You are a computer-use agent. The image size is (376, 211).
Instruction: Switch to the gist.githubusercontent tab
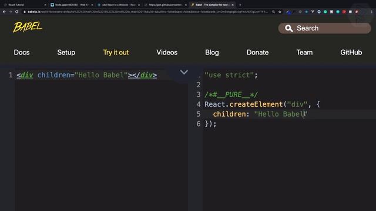click(165, 5)
